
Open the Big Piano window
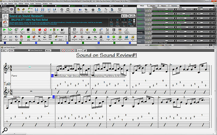(x=39, y=38)
